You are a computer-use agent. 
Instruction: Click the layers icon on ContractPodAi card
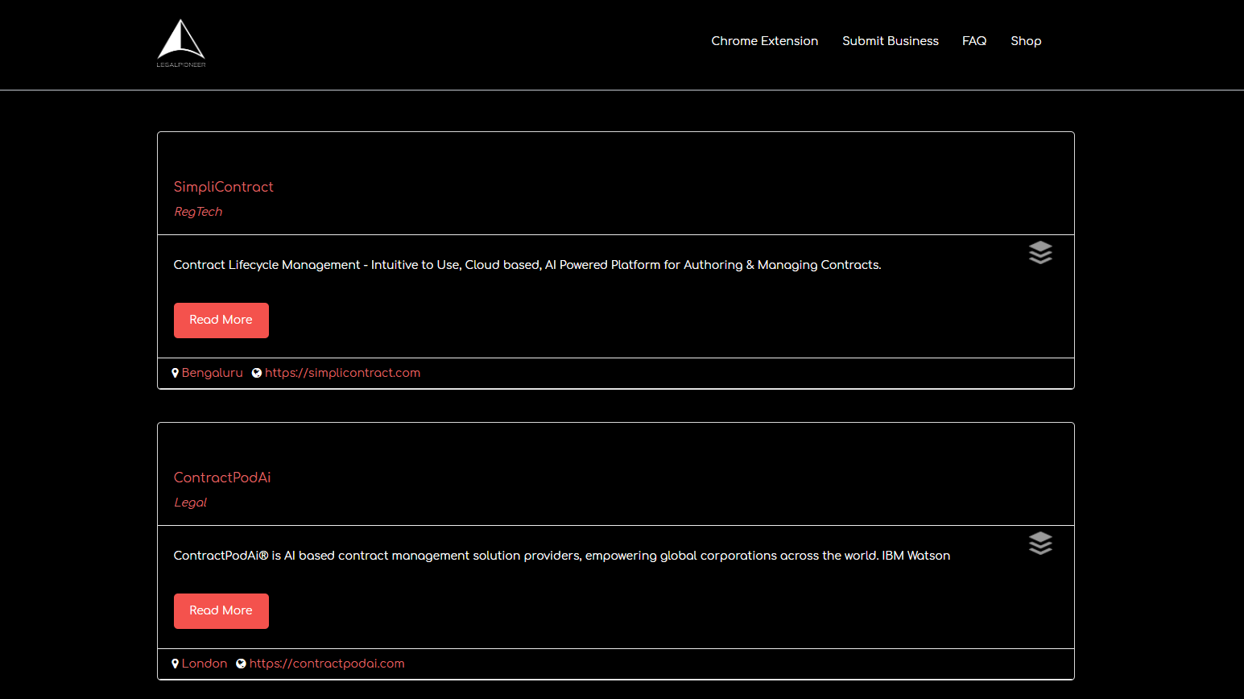[x=1040, y=544]
